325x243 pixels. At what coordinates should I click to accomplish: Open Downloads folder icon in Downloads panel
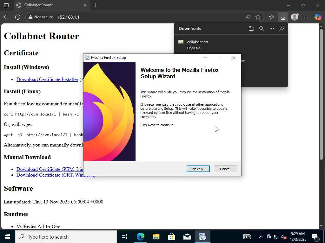pyautogui.click(x=251, y=28)
